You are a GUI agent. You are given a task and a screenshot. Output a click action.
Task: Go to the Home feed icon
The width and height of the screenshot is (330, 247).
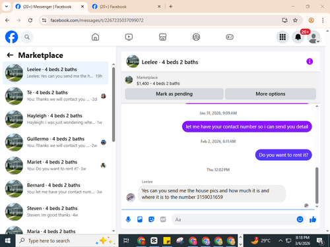(x=95, y=37)
